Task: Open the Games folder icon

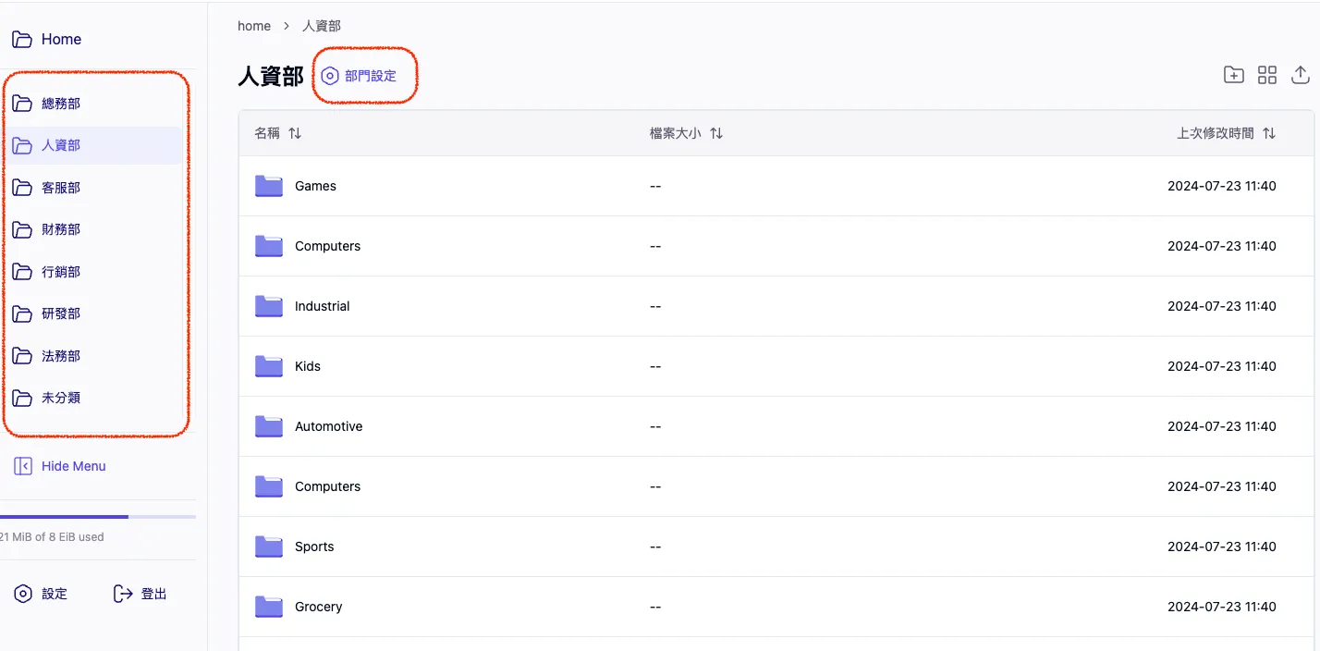Action: pyautogui.click(x=269, y=186)
